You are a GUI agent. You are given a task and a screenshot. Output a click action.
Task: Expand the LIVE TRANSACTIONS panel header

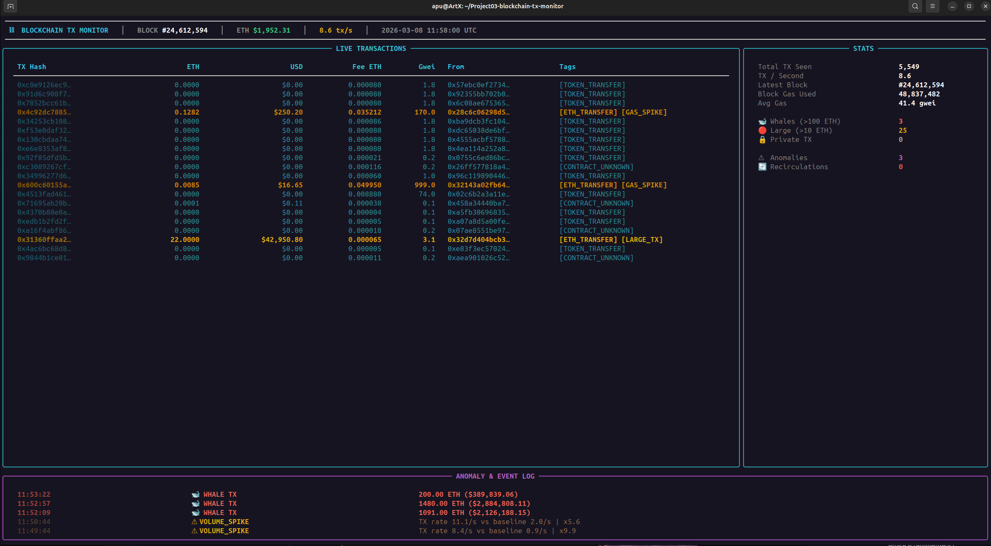coord(371,48)
